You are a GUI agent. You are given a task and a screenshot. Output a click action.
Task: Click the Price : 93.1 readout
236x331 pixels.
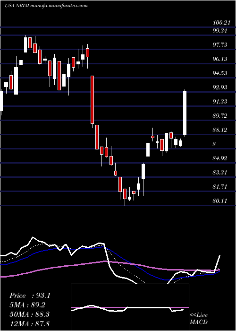coord(30,296)
